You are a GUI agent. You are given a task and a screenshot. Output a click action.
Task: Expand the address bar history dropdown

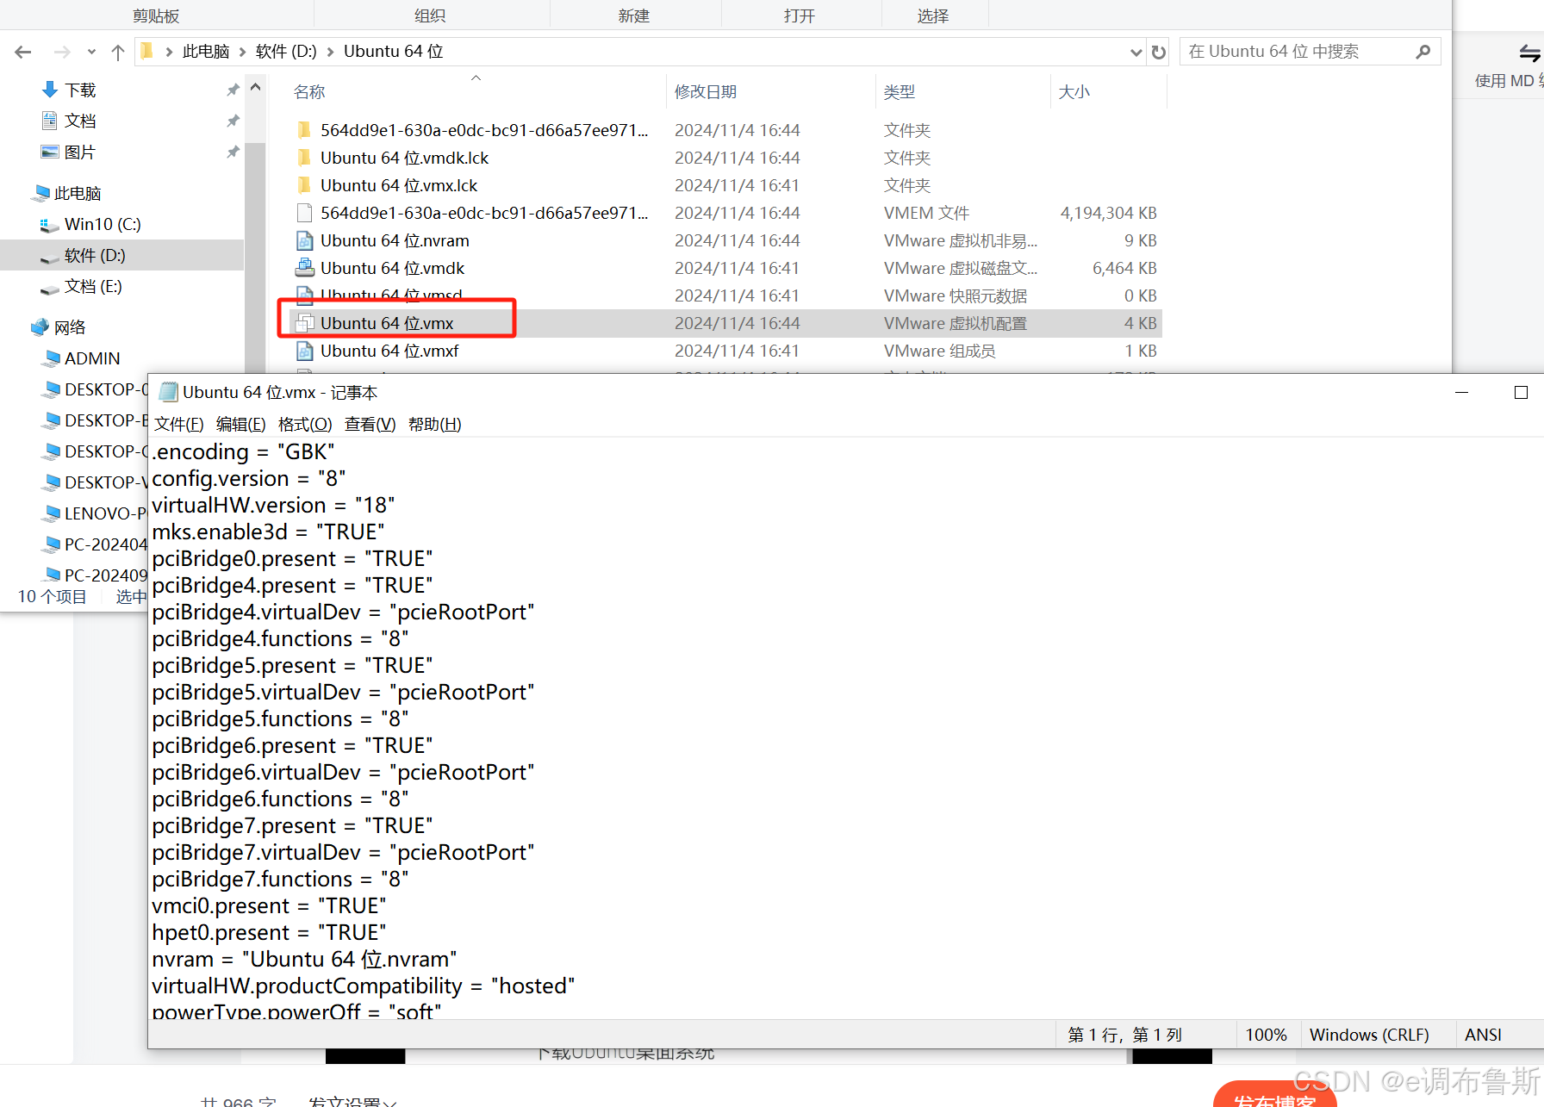point(1136,53)
